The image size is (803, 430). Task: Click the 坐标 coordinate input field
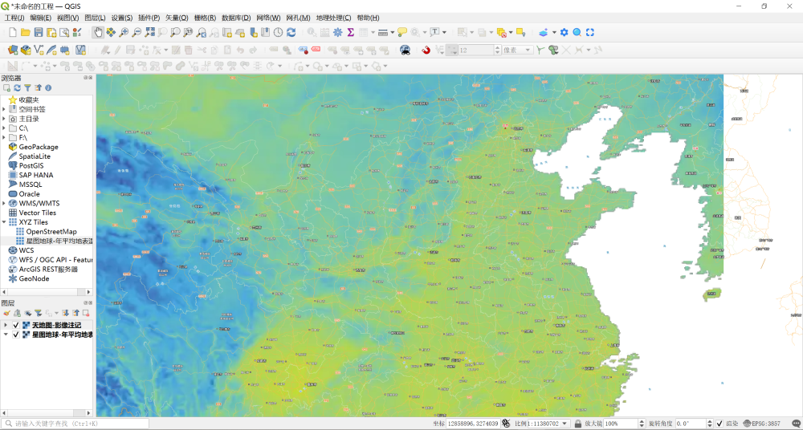pyautogui.click(x=473, y=424)
